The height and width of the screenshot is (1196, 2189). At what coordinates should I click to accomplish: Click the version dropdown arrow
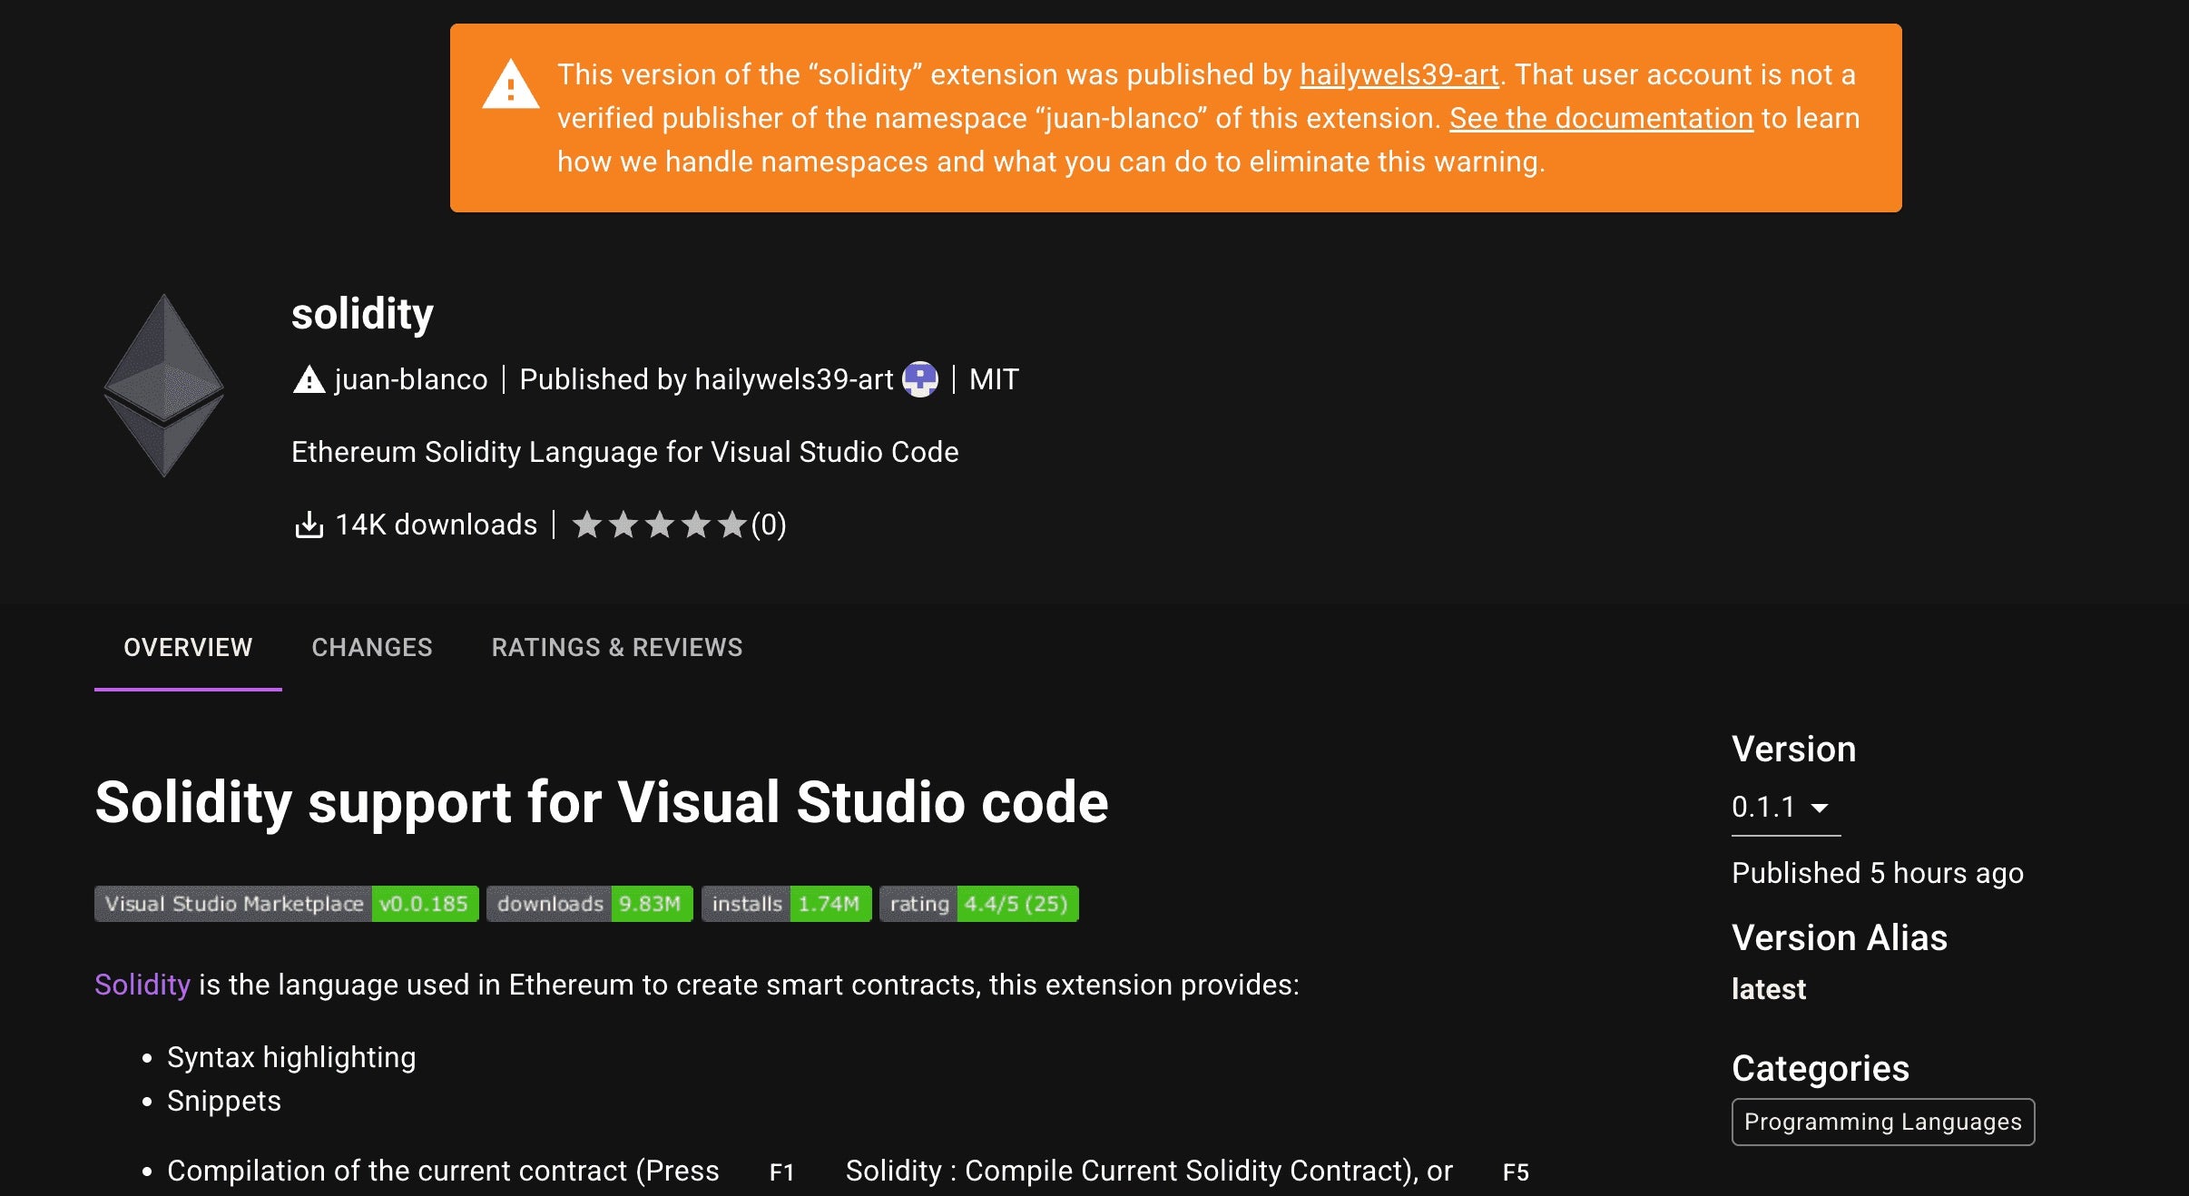(1819, 808)
